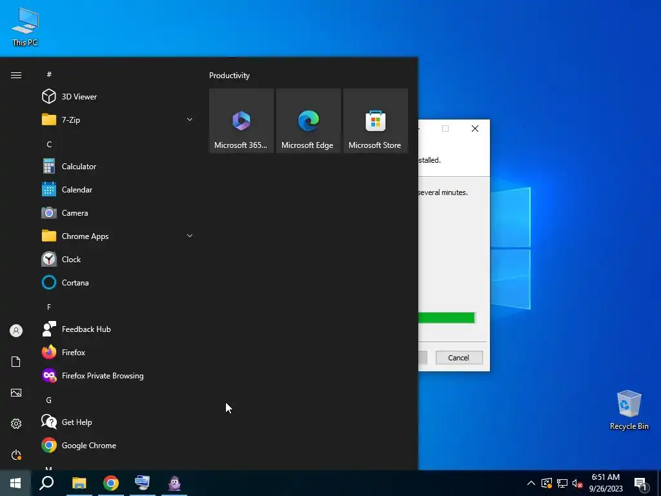Open File Explorer from the taskbar
Image resolution: width=661 pixels, height=496 pixels.
click(x=79, y=483)
